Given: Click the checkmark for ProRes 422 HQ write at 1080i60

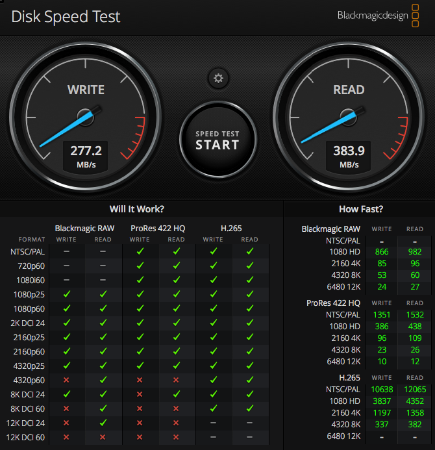Looking at the screenshot, I should (140, 280).
